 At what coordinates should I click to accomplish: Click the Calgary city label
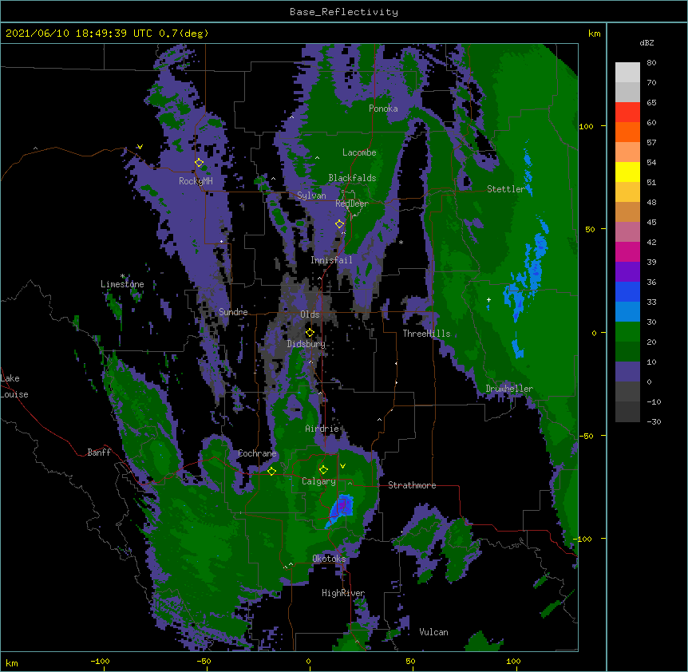pos(318,481)
